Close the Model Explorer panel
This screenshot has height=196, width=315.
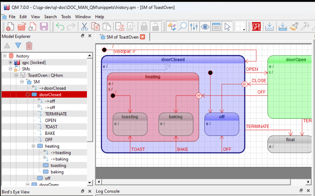coord(89,36)
